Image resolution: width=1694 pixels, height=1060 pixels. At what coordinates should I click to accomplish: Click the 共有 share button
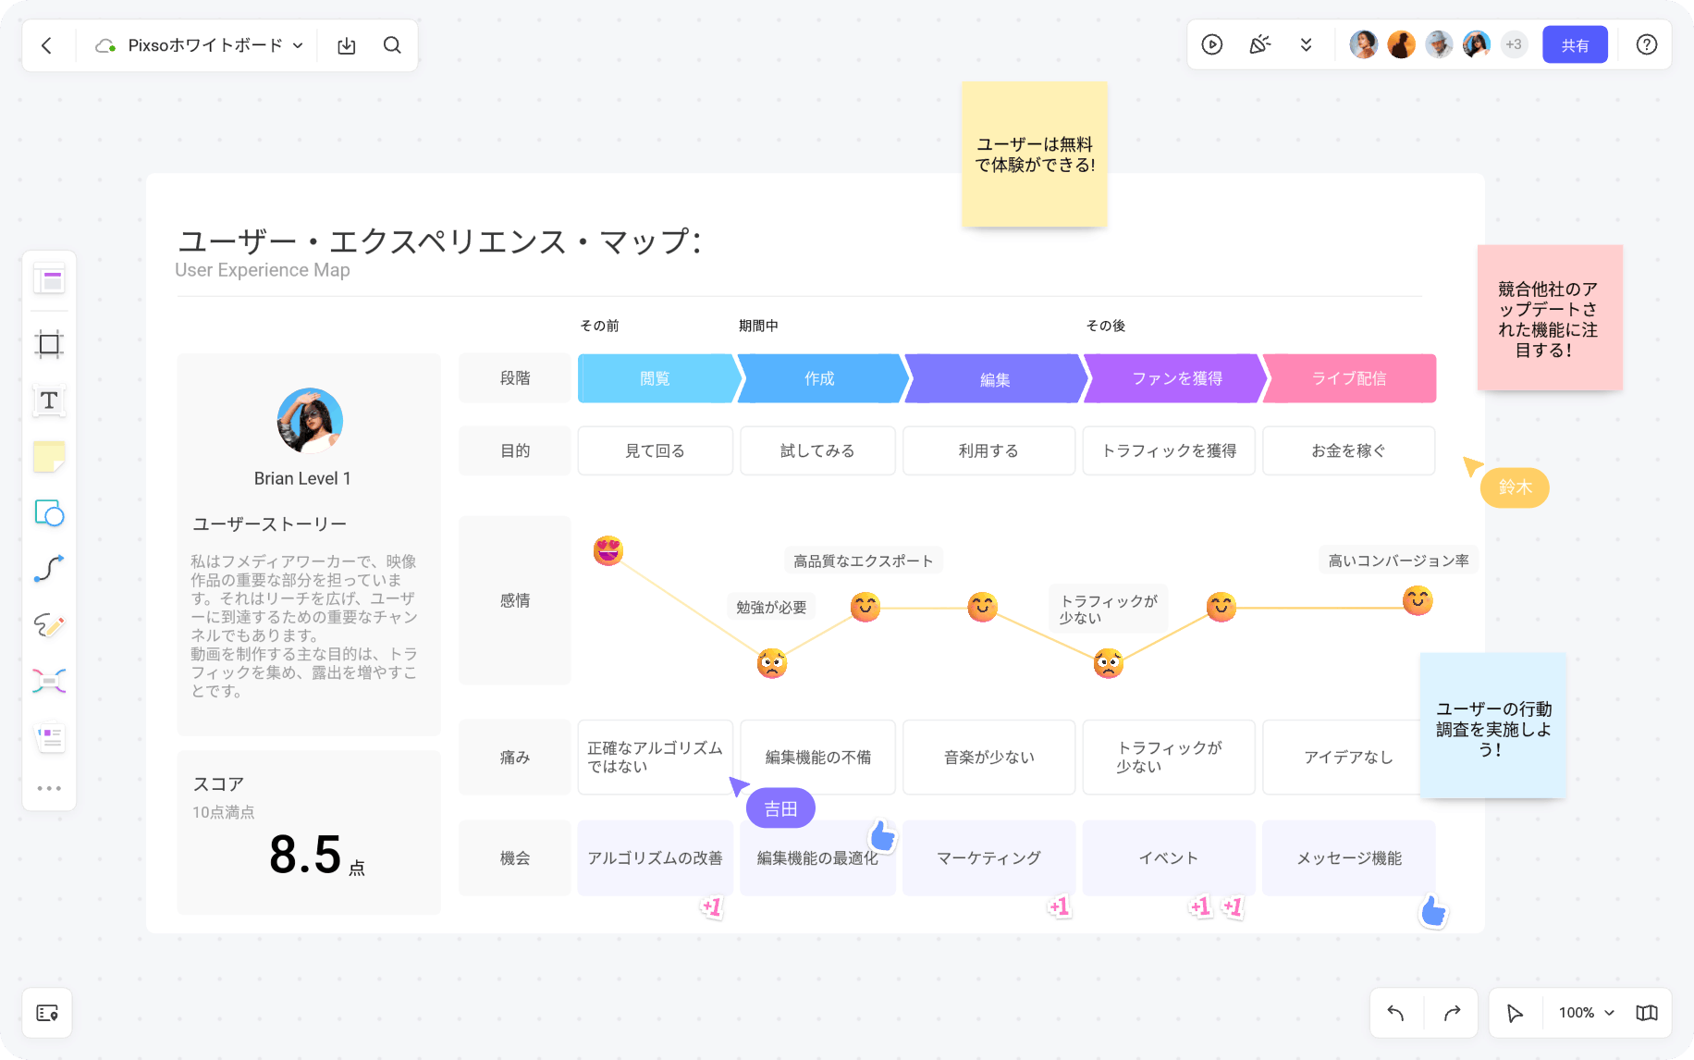tap(1575, 44)
